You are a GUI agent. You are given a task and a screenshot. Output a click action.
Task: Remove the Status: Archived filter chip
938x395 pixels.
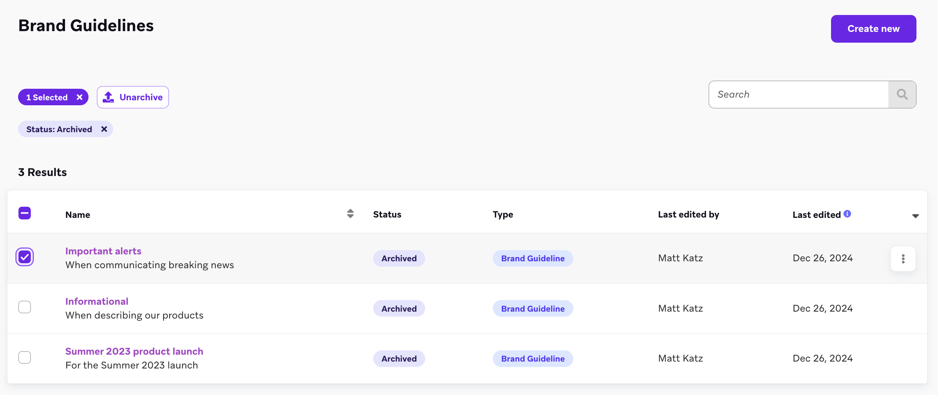pyautogui.click(x=104, y=129)
